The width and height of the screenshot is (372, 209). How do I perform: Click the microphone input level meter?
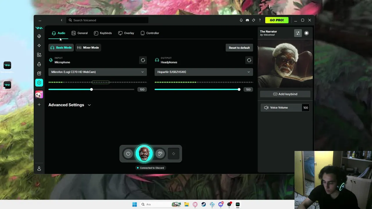98,82
